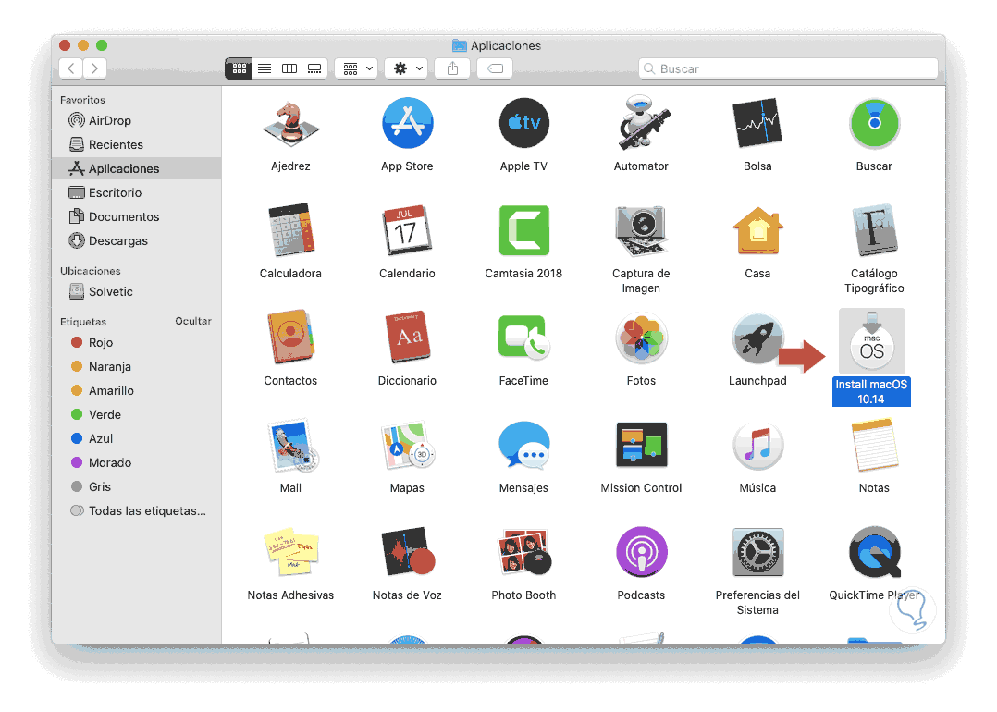
Task: Select the Casa home icon
Action: (757, 230)
